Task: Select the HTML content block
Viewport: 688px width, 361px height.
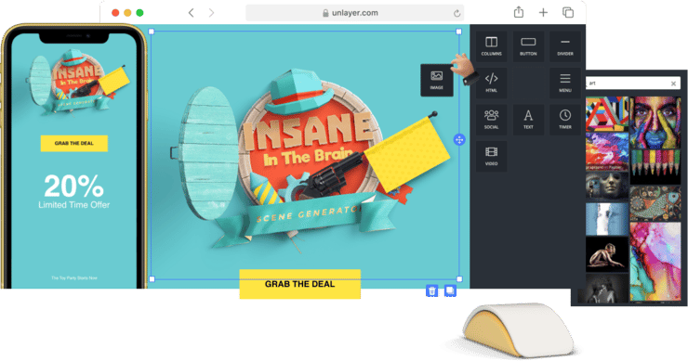Action: [491, 83]
